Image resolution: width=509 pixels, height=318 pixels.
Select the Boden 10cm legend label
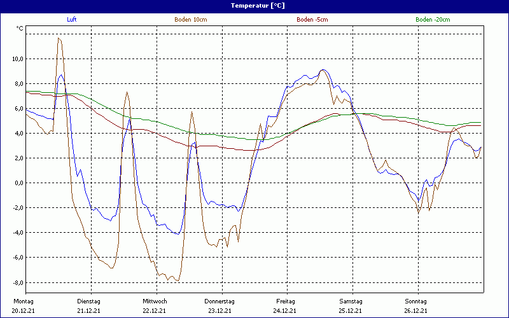point(191,20)
